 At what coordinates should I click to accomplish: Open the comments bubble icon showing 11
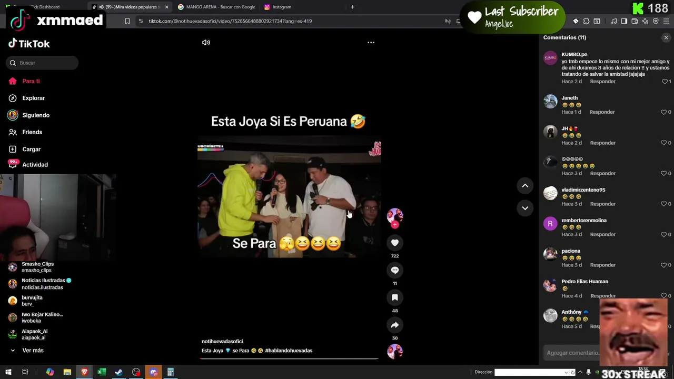(x=395, y=270)
